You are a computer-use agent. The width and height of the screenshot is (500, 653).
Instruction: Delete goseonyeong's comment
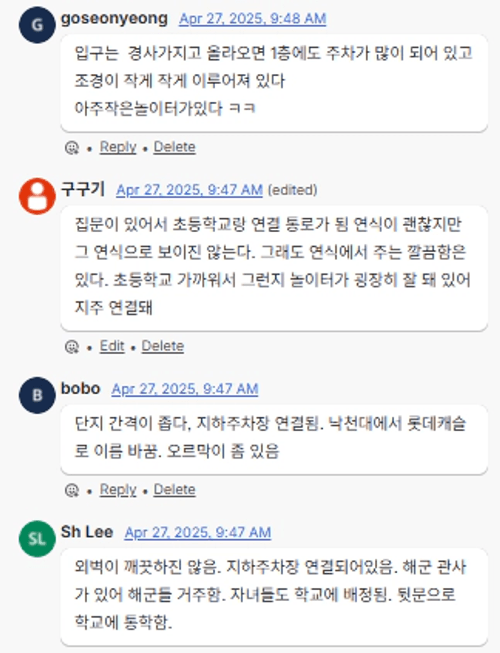[174, 147]
